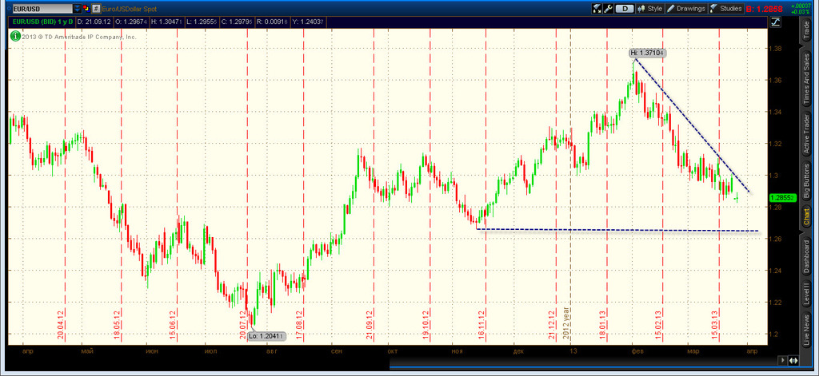
Task: Open the Style menu
Action: [649, 9]
